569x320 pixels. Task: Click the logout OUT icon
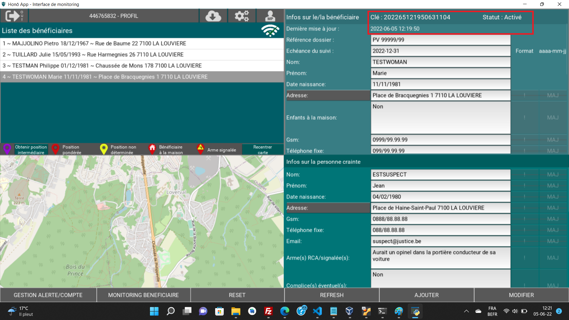coord(14,16)
